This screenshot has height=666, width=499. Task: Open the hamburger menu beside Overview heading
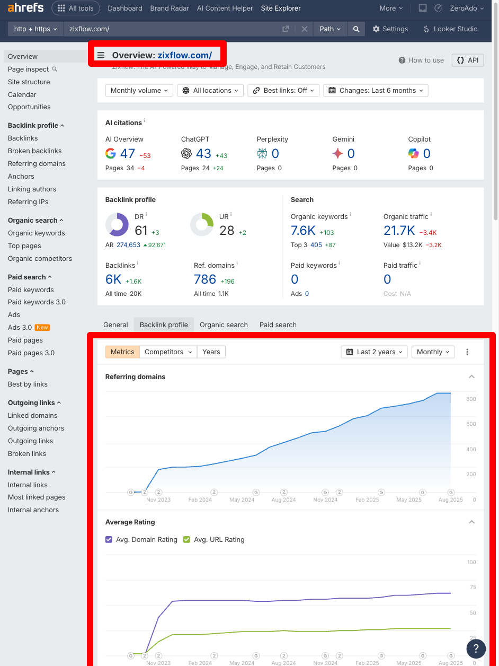101,54
